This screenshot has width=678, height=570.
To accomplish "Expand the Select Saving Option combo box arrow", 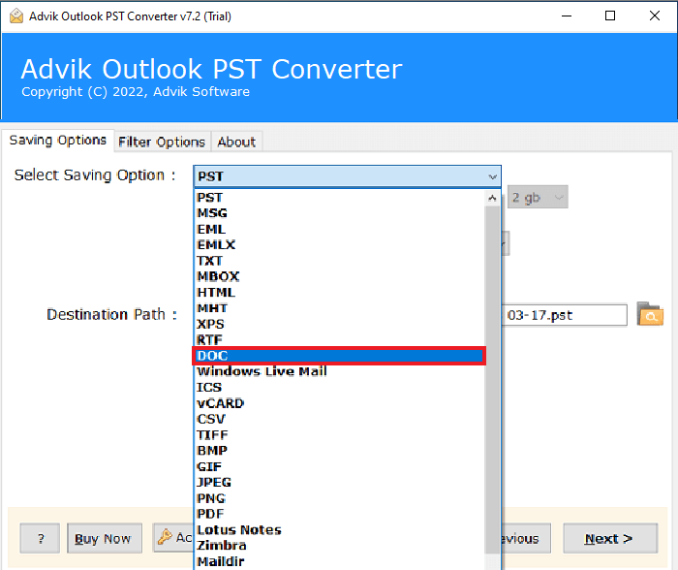I will [492, 176].
